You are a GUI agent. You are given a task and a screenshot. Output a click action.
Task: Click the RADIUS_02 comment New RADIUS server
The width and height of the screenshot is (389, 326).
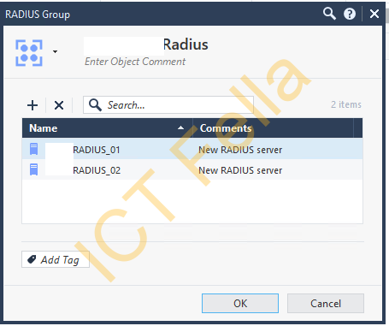(240, 170)
